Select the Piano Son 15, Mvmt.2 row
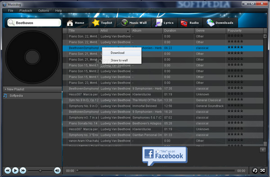 (163, 71)
